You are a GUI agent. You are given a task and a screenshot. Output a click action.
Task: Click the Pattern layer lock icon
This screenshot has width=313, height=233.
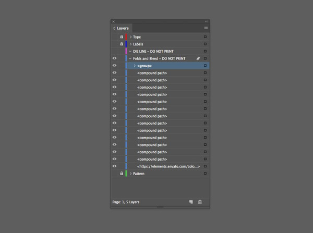122,174
